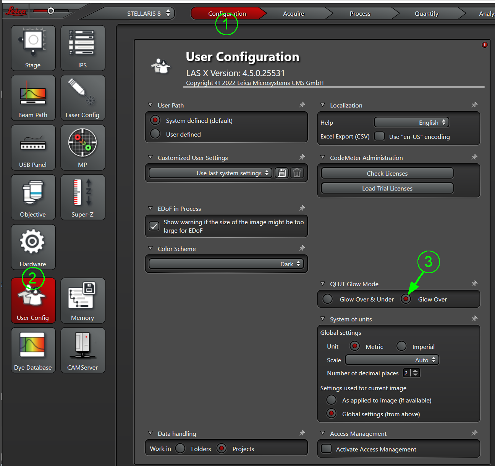Switch to the Acquire tab
The image size is (495, 466).
(293, 14)
